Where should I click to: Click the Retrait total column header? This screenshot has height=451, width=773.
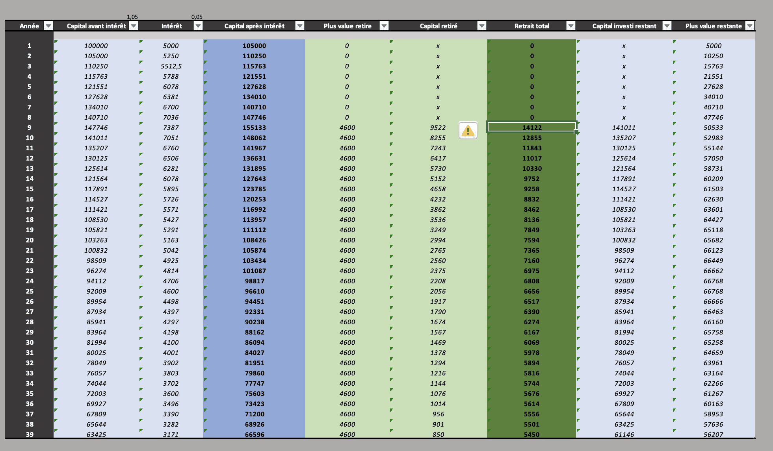click(531, 26)
